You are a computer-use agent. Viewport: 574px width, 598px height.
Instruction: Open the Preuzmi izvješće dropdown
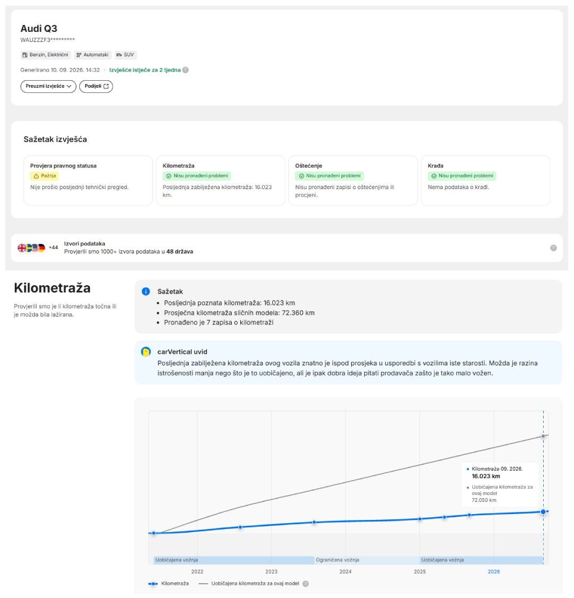(x=48, y=86)
